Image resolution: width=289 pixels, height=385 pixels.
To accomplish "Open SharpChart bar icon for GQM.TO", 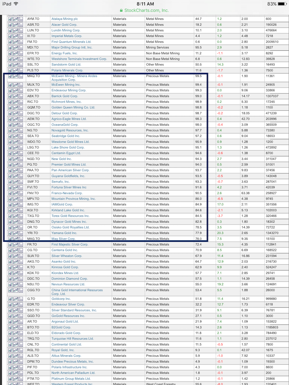I will 10,107.
